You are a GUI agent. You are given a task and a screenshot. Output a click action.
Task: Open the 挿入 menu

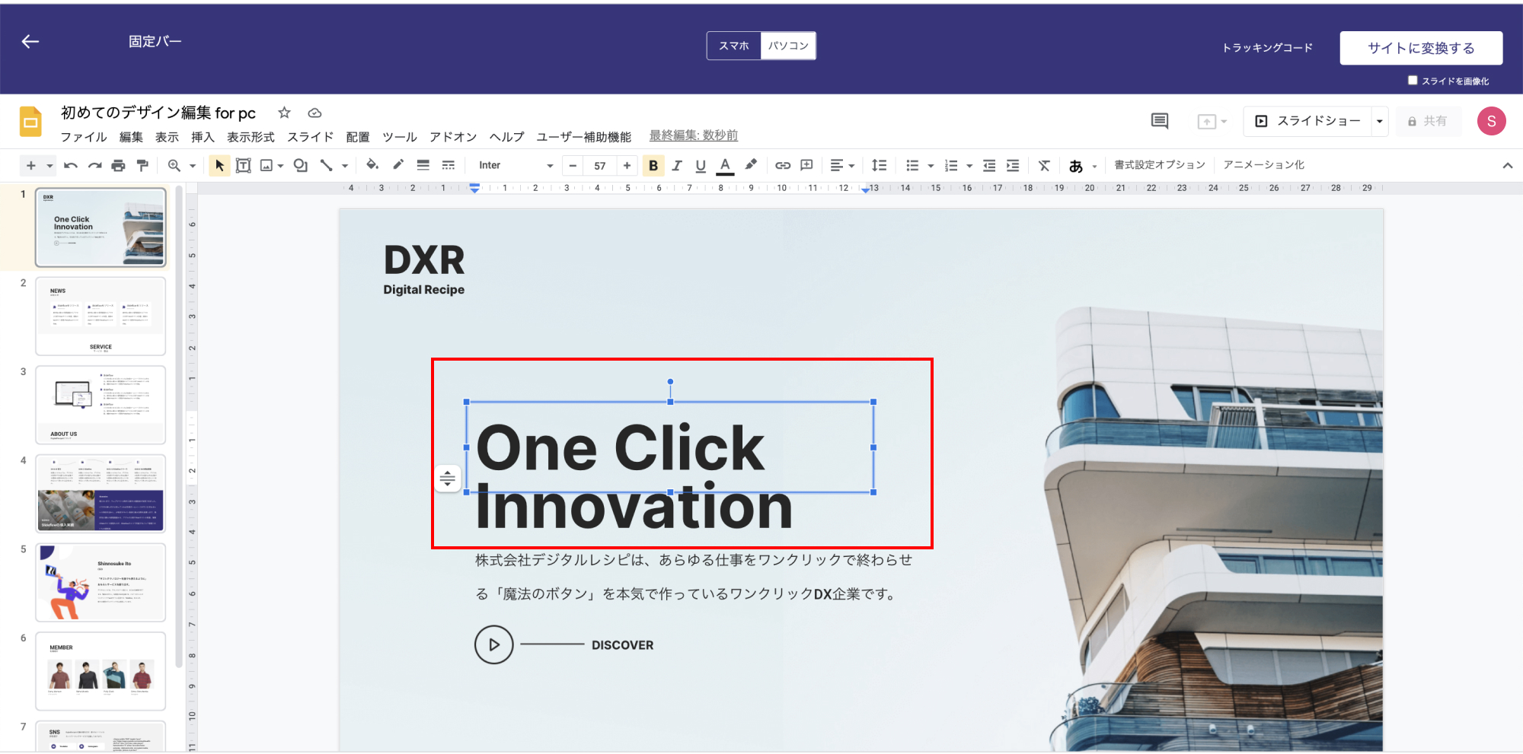[x=203, y=137]
